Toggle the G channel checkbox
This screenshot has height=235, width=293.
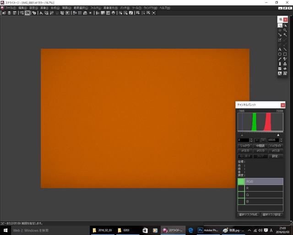[241, 195]
